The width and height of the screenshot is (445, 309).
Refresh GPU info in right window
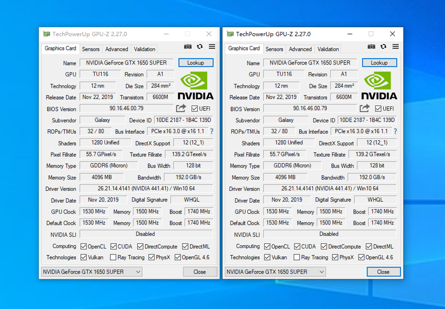[383, 46]
